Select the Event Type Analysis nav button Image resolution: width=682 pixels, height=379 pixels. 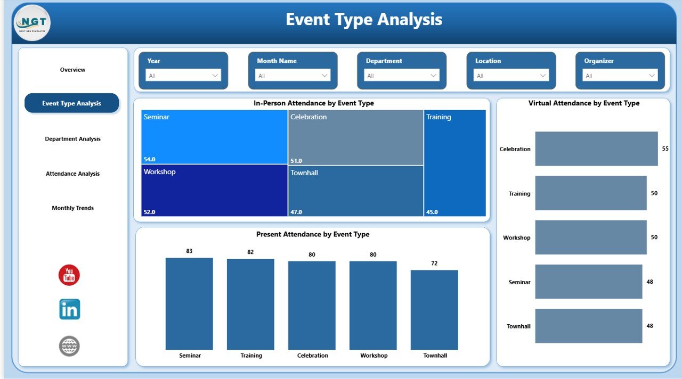(72, 103)
